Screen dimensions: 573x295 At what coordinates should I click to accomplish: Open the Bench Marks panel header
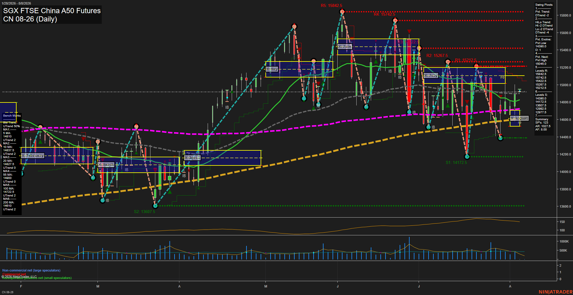(12, 116)
